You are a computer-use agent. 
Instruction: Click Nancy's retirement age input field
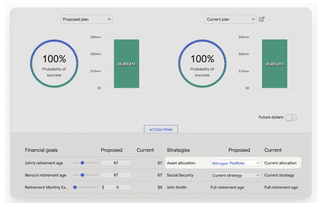[x=116, y=175]
